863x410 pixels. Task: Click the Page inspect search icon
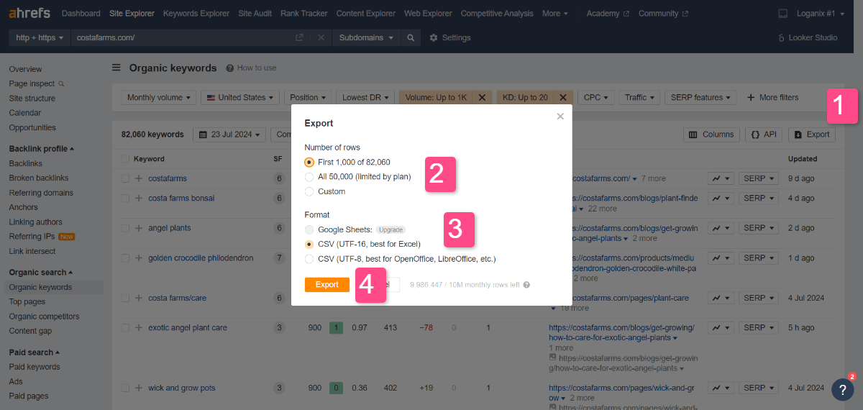coord(61,84)
